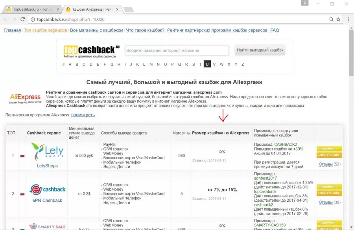Open the посмотреть partner program link
The height and width of the screenshot is (230, 354).
(x=83, y=115)
